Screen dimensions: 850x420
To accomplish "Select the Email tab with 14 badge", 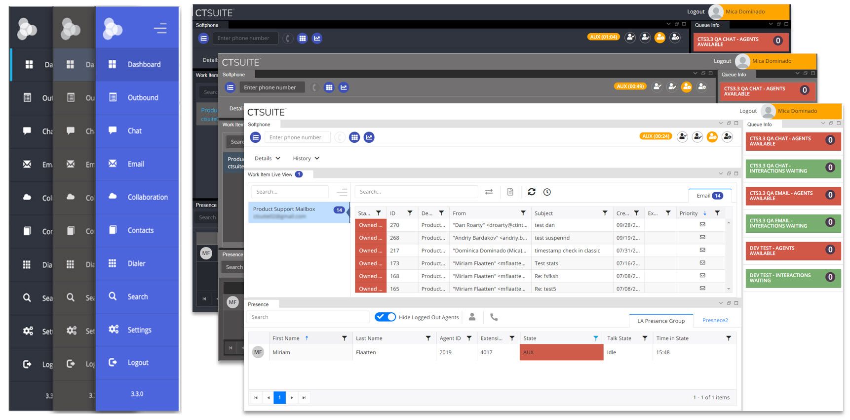I will click(x=709, y=196).
